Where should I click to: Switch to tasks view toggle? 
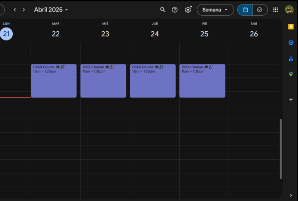[260, 10]
